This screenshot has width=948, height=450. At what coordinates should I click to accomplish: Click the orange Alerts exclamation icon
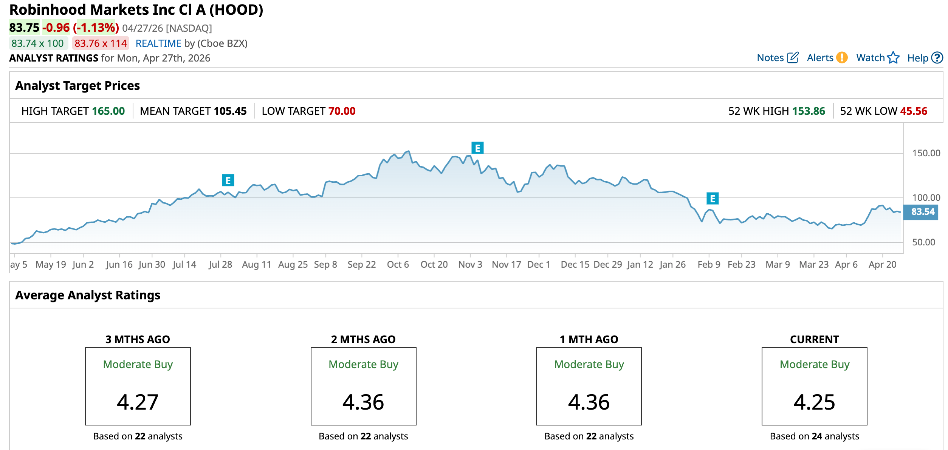(x=842, y=58)
